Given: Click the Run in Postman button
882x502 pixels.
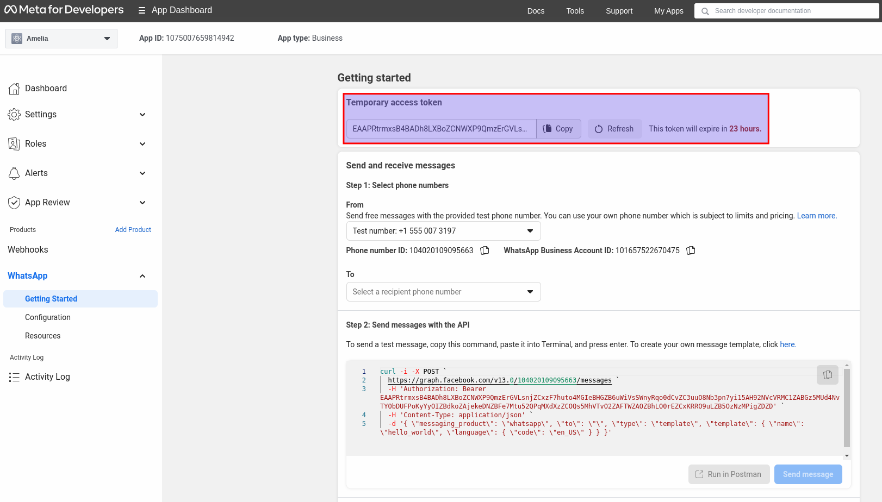Looking at the screenshot, I should [x=729, y=474].
